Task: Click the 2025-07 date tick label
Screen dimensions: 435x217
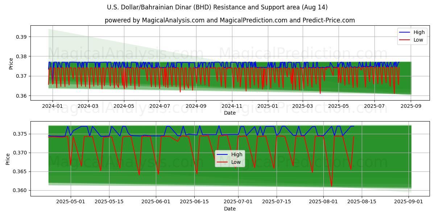Action: click(x=374, y=106)
